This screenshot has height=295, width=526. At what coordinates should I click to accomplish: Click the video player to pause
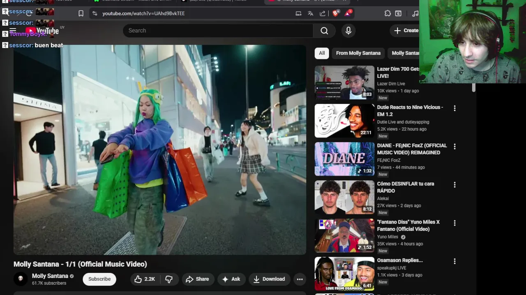pos(160,150)
